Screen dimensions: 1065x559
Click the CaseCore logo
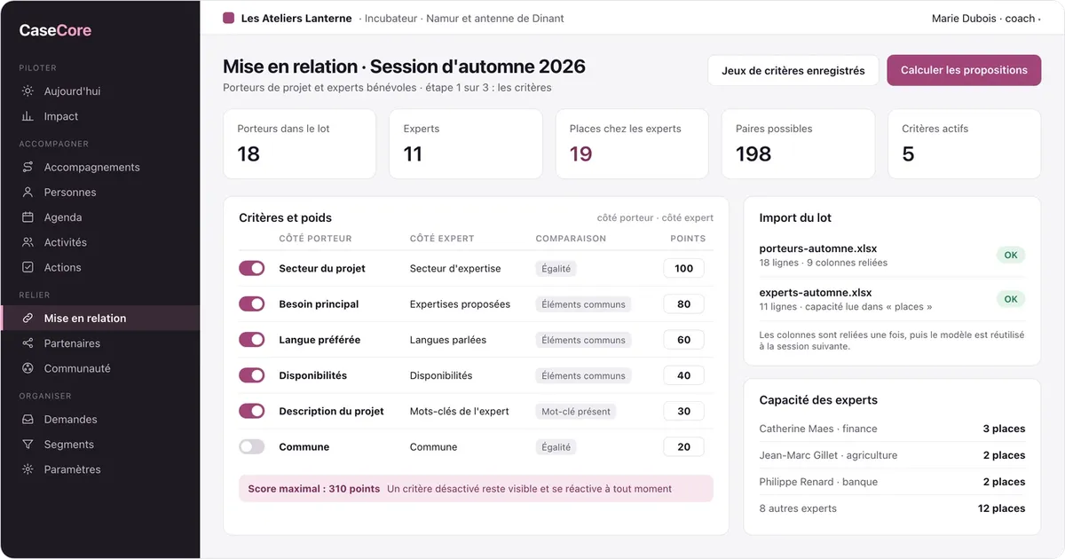click(x=55, y=30)
